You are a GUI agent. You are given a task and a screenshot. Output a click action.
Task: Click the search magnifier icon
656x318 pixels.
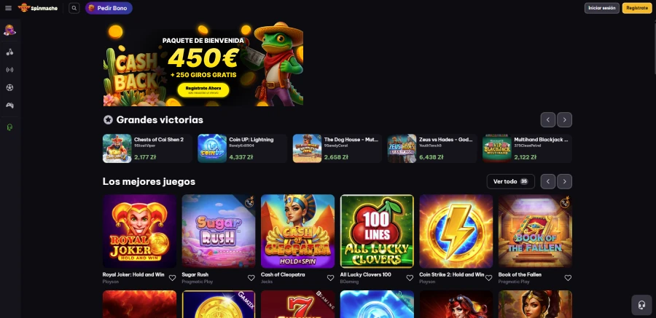pos(74,8)
